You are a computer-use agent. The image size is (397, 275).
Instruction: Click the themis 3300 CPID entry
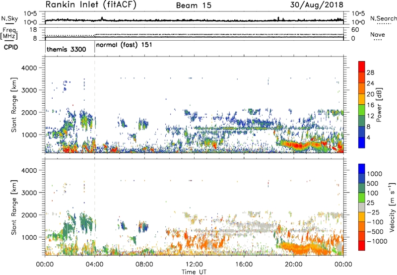point(66,49)
